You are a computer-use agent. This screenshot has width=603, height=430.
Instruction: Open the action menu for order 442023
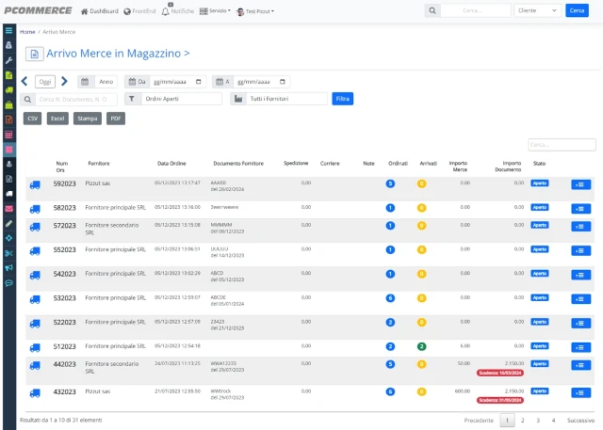tap(580, 365)
